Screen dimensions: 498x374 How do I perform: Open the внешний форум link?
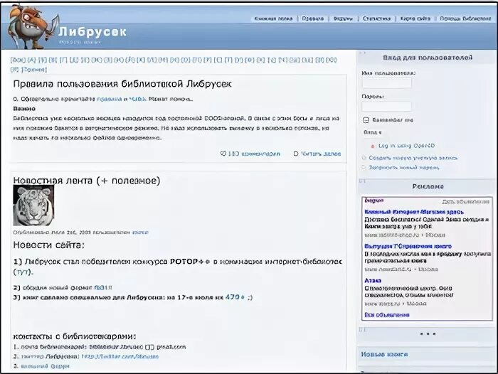[x=45, y=366]
